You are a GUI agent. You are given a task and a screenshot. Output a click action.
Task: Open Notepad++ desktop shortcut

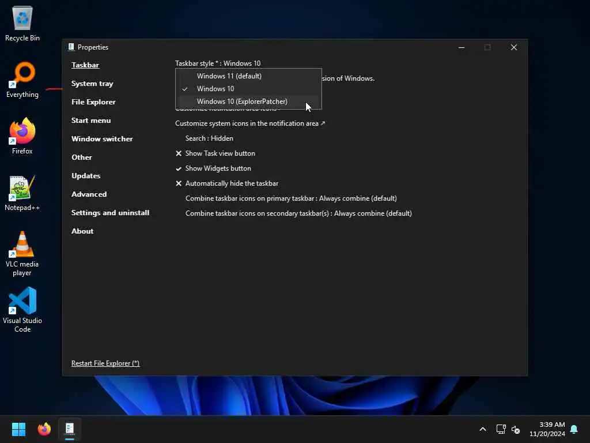click(22, 193)
